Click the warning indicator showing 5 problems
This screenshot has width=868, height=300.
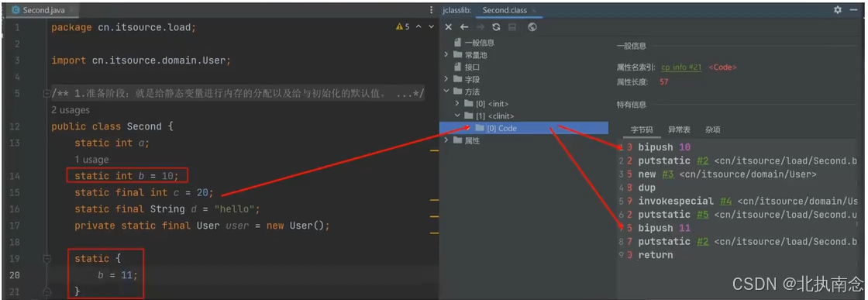[402, 26]
